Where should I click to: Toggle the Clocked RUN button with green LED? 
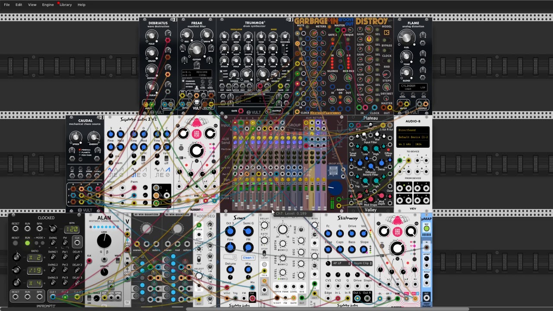point(27,243)
